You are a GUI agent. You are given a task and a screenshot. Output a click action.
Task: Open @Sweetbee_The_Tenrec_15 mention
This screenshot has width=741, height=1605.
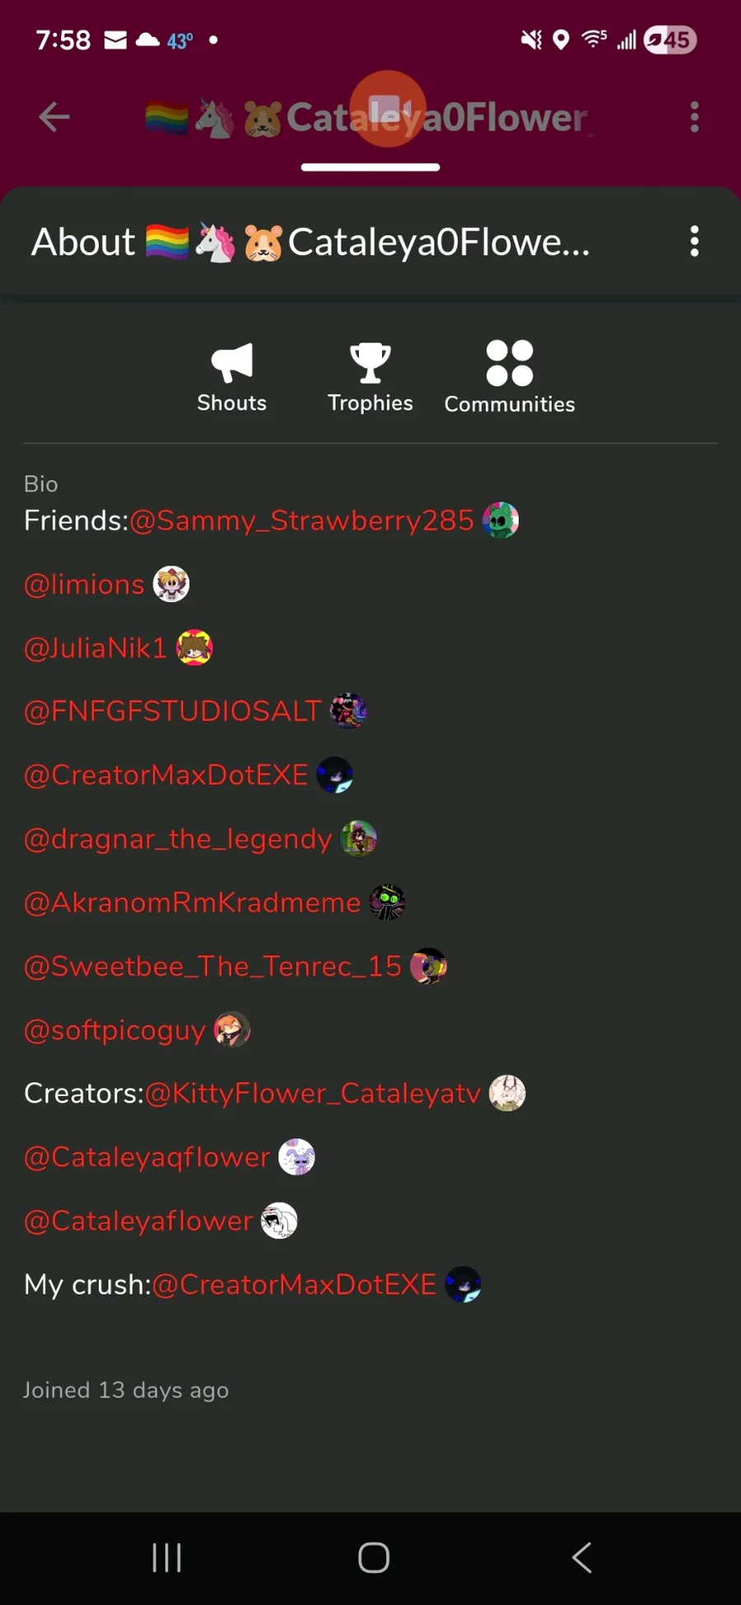(212, 966)
